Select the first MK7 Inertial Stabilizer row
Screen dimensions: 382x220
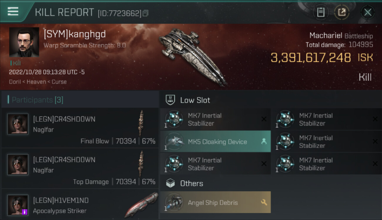215,119
